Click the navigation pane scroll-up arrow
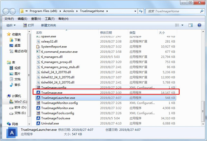207x141 pixels. 29,32
